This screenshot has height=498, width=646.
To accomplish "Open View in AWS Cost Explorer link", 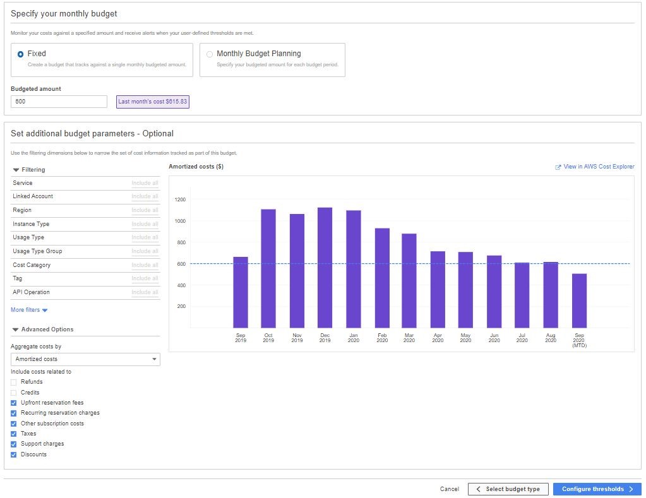I will [x=599, y=167].
